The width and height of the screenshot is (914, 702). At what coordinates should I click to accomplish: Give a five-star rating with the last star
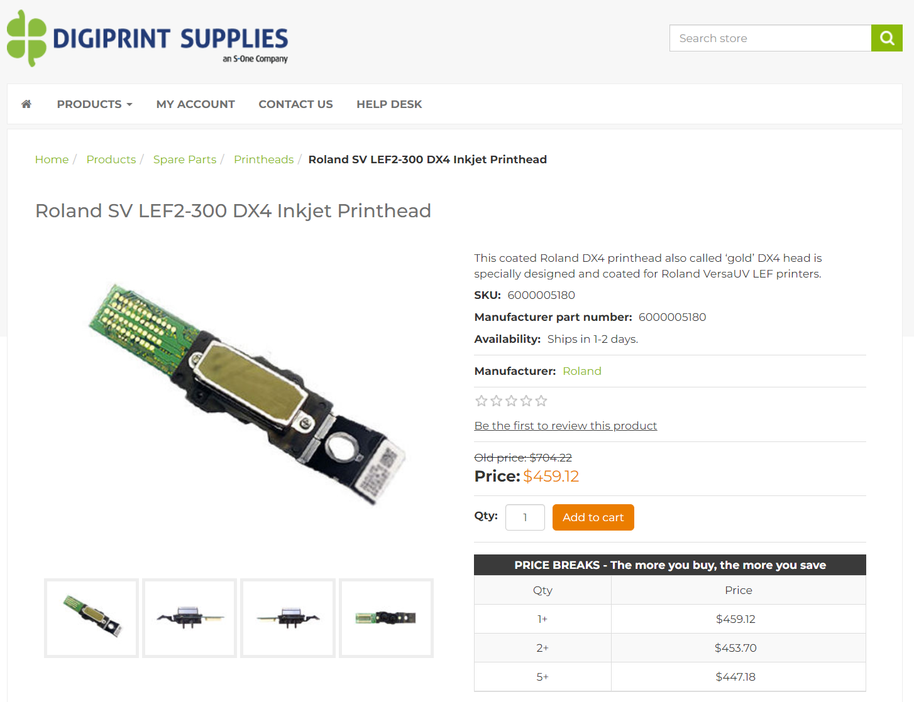tap(541, 401)
